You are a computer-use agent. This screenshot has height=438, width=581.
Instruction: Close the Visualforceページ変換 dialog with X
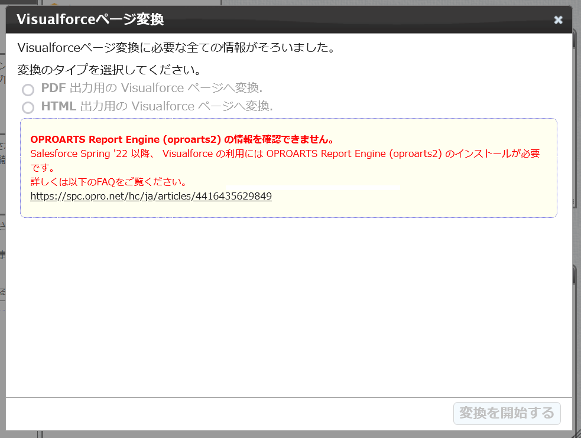tap(558, 20)
